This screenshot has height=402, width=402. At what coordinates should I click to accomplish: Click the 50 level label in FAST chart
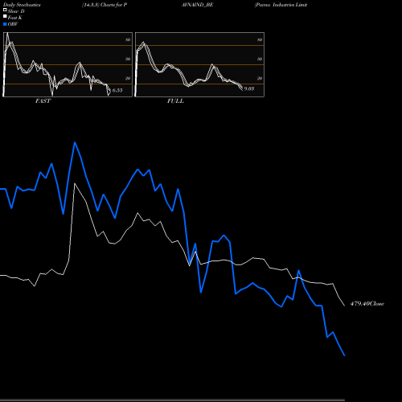pos(128,59)
